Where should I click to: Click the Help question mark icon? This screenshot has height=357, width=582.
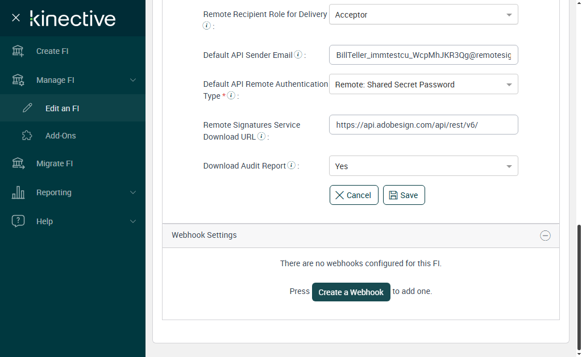point(18,221)
